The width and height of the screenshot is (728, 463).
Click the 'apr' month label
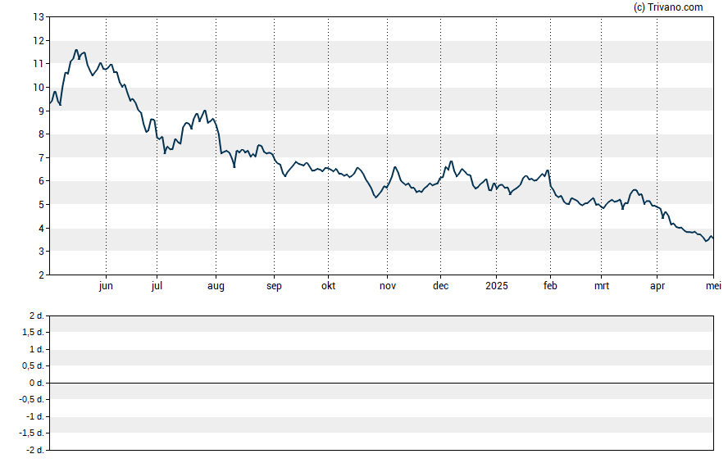[657, 286]
